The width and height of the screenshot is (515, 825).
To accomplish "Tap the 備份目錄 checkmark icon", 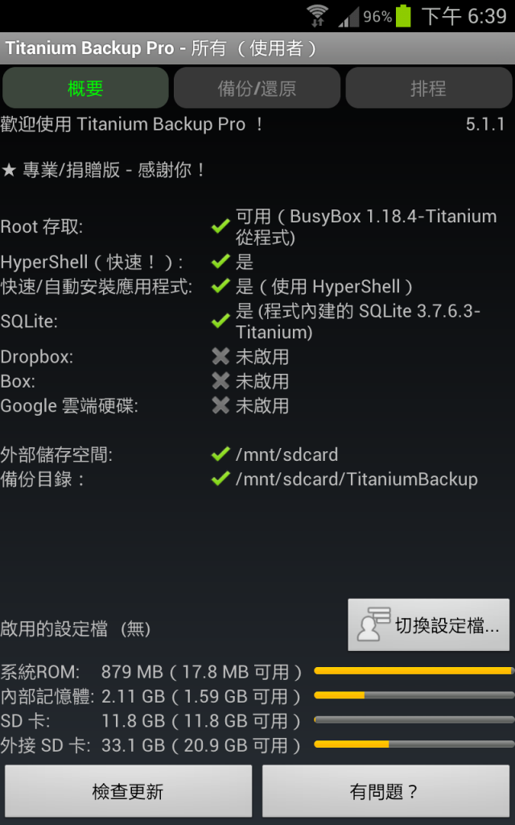I will coord(220,479).
